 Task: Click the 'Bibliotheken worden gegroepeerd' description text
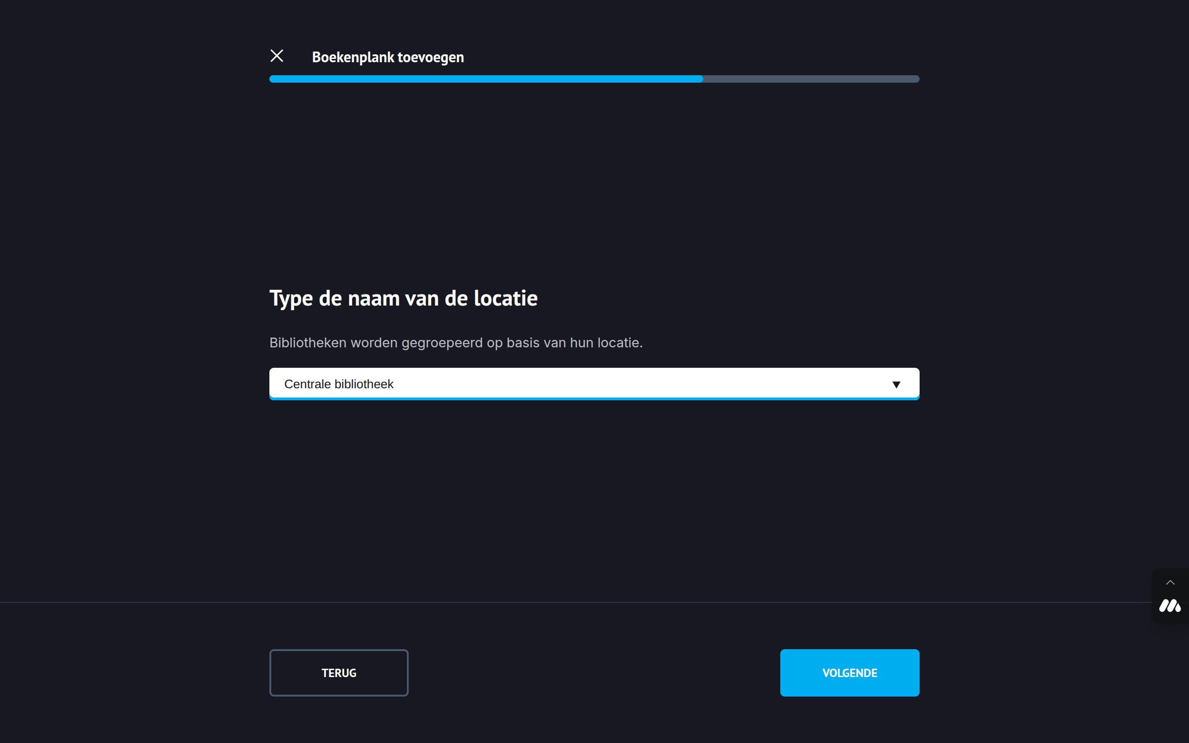click(x=456, y=343)
